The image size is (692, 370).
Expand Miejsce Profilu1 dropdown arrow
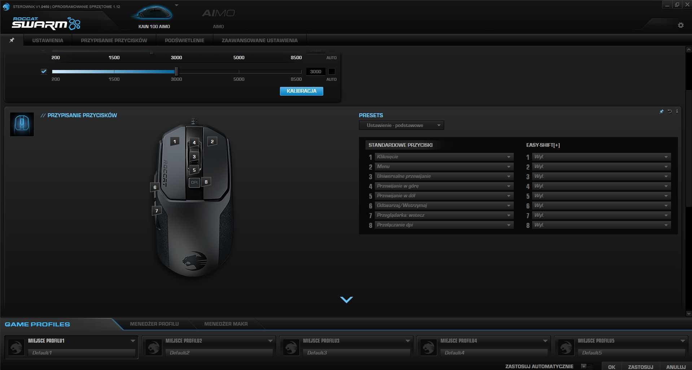[133, 341]
